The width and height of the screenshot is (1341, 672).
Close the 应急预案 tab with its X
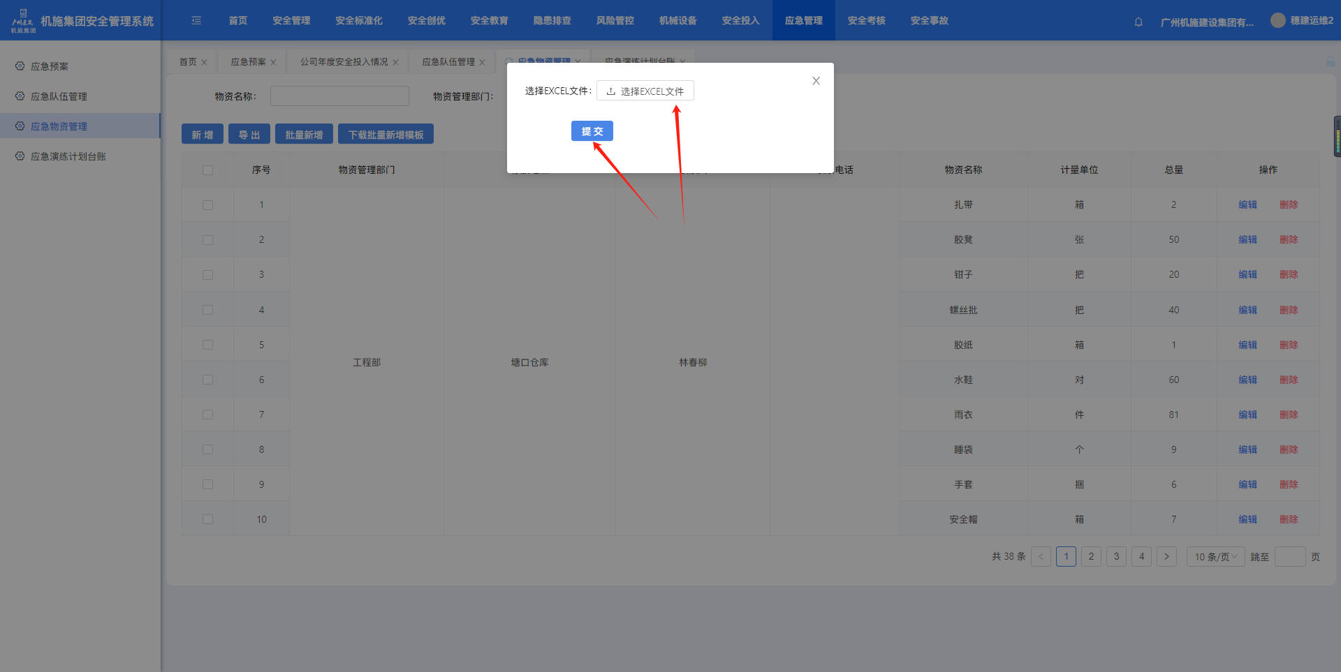click(273, 62)
